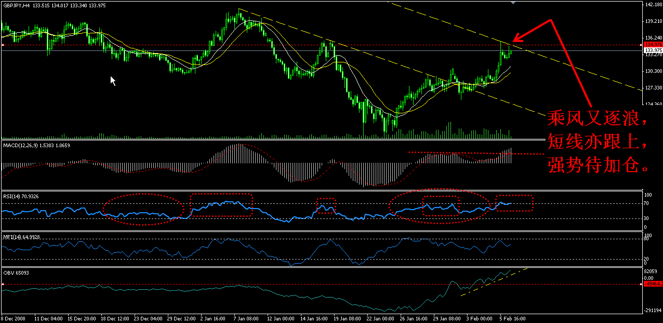Screen dimensions: 663x323
Task: Click the 23 Dec 04:00 time label
Action: (x=147, y=318)
